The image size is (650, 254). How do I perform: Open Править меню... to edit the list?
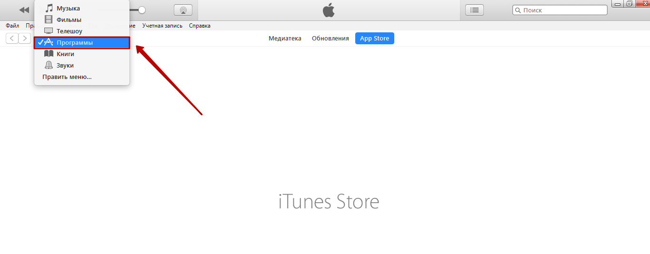pyautogui.click(x=67, y=77)
